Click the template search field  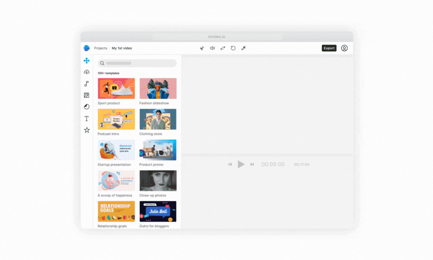point(137,63)
